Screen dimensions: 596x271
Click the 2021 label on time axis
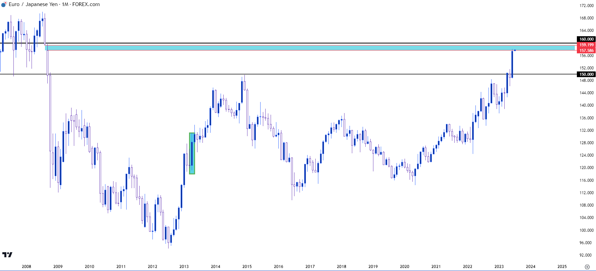pyautogui.click(x=436, y=267)
